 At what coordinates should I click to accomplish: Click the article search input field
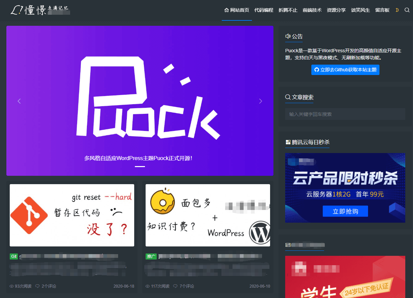[x=345, y=114]
